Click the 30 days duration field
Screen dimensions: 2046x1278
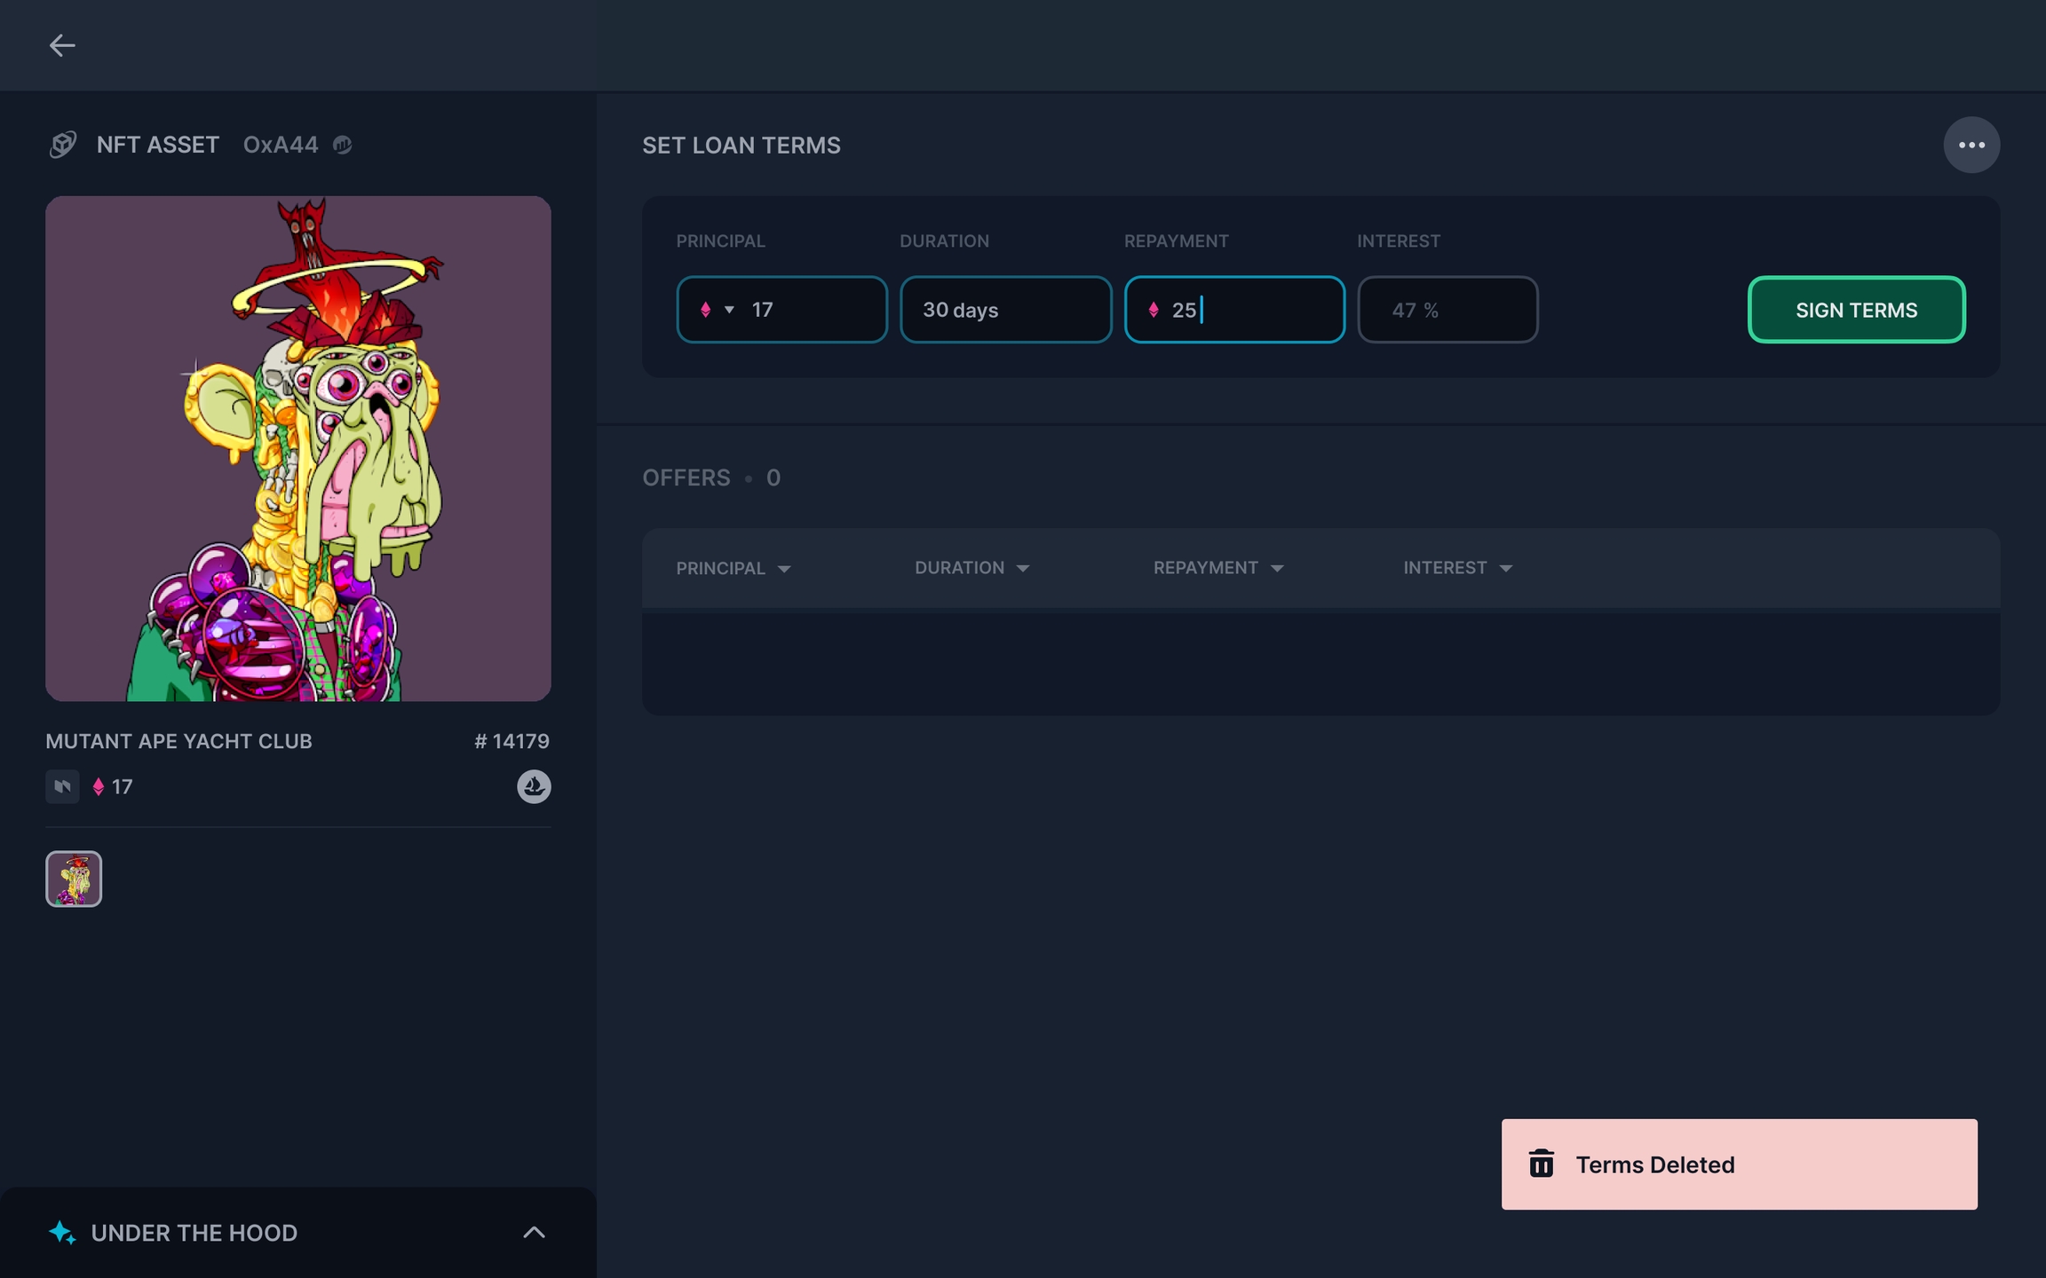1005,310
